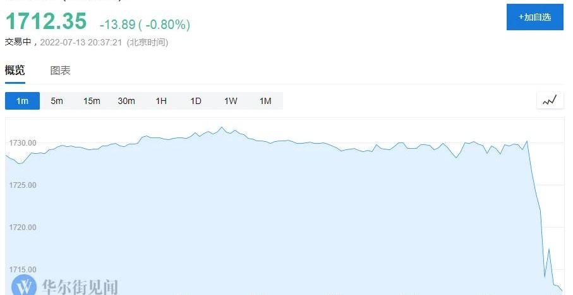The height and width of the screenshot is (295, 573).
Task: Click the line chart type icon
Action: [x=549, y=100]
